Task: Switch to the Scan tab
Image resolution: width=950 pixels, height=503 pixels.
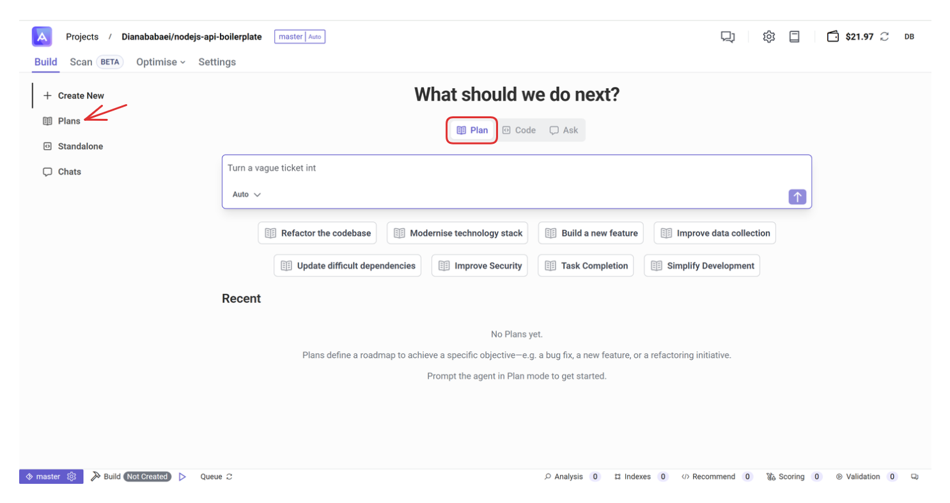Action: (81, 62)
